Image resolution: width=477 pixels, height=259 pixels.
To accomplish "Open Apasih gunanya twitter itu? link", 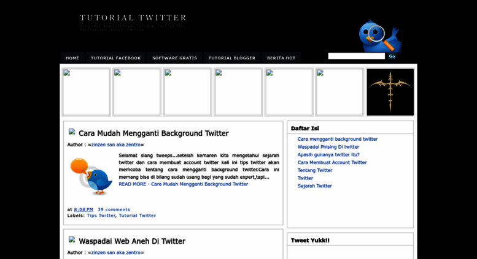I will click(x=328, y=155).
